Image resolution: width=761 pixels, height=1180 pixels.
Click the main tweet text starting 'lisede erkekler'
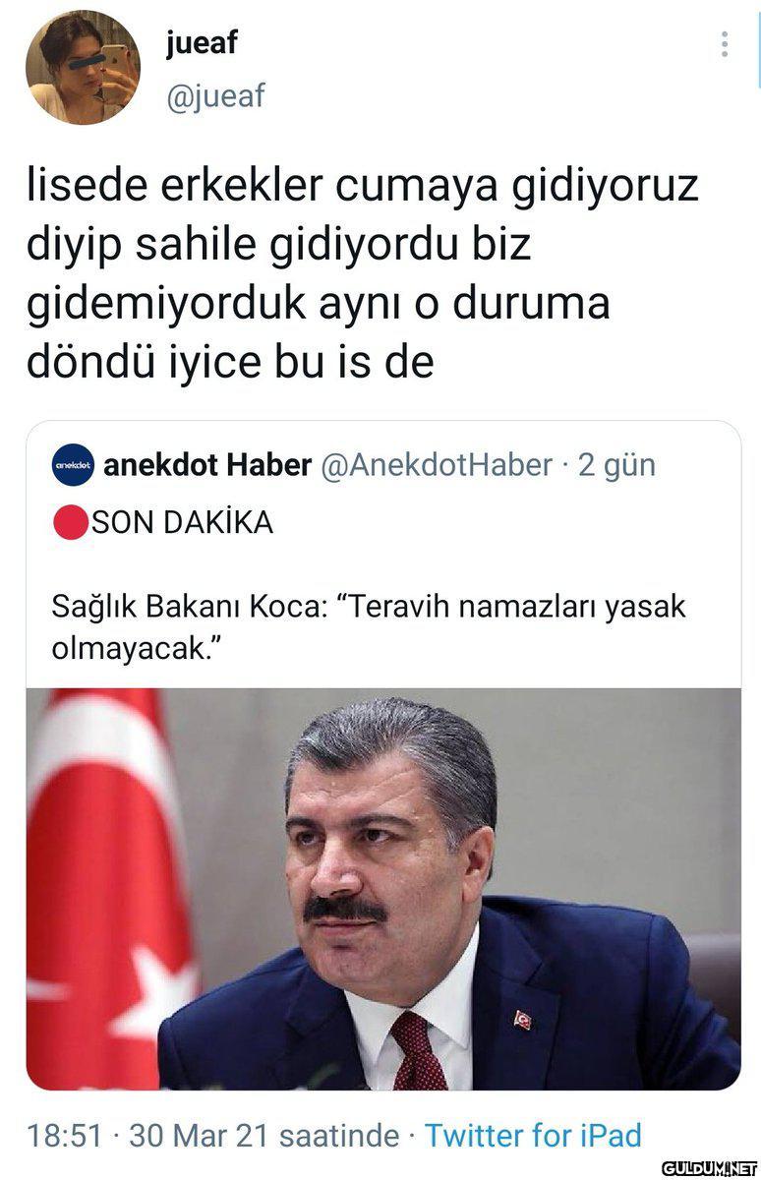362,273
